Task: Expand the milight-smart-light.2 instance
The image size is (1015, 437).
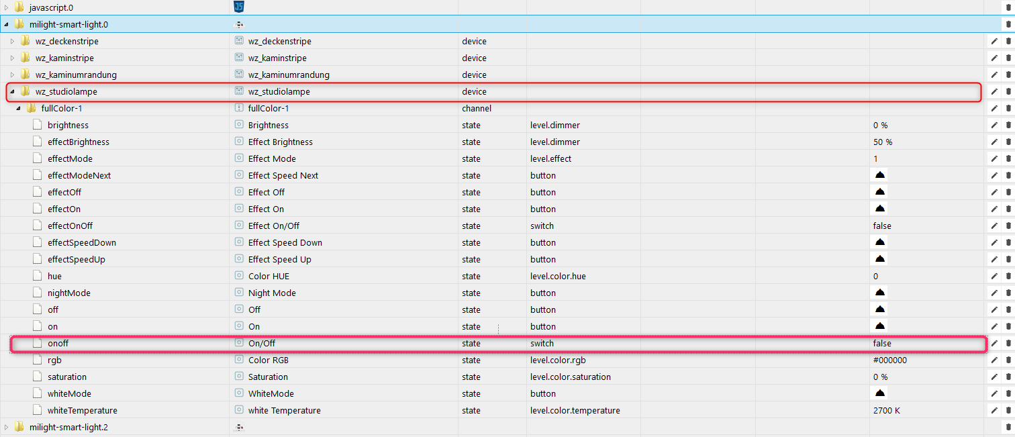Action: (6, 427)
